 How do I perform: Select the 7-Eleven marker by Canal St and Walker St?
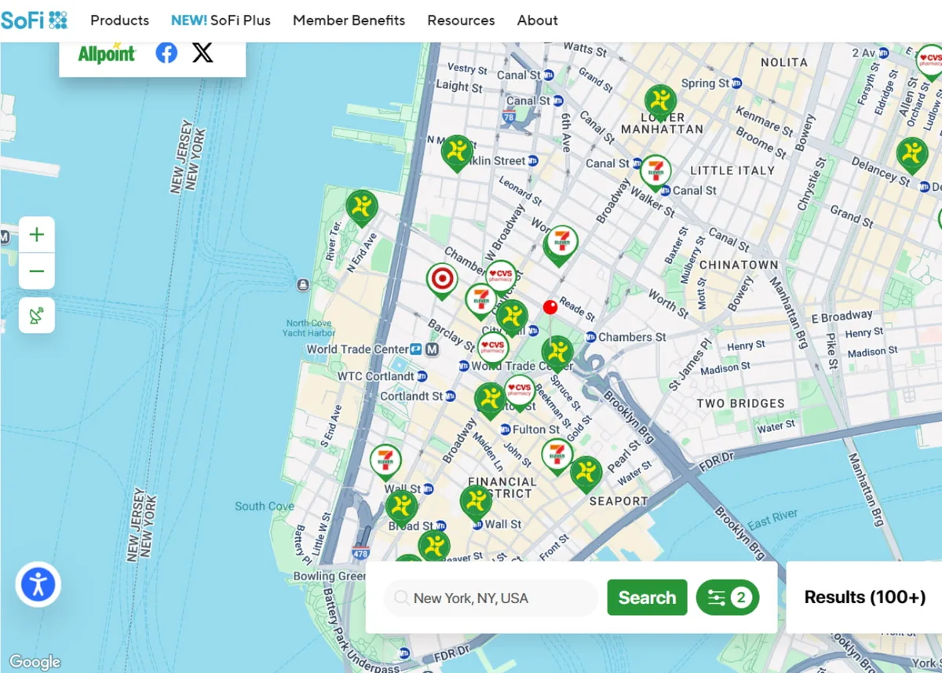655,173
